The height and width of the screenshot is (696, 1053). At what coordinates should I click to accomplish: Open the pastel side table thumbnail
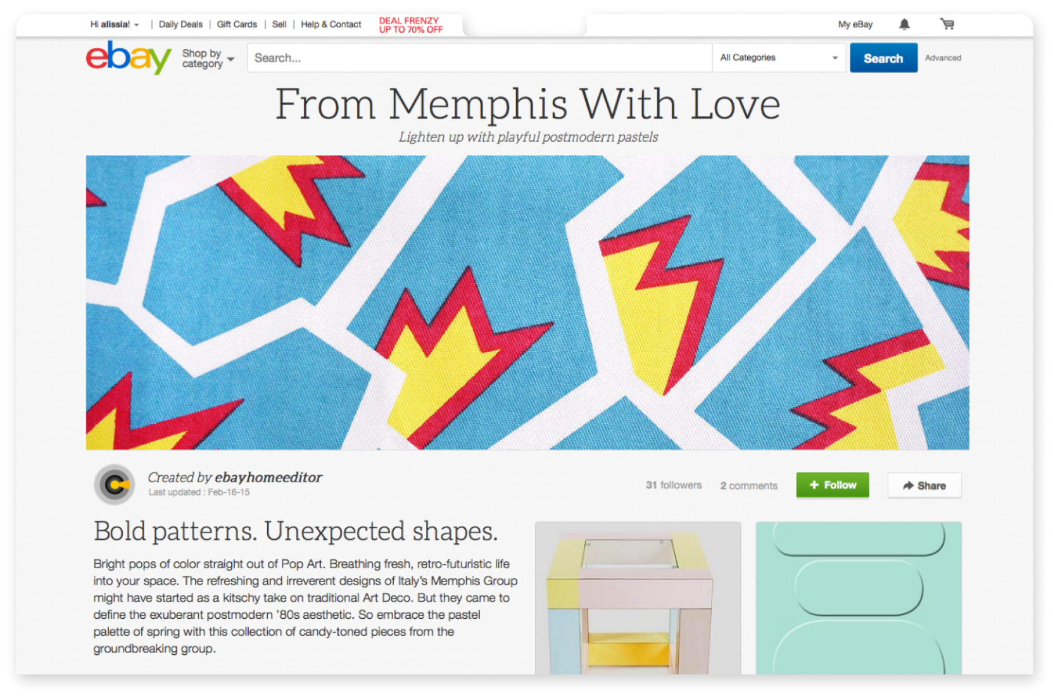click(x=638, y=598)
